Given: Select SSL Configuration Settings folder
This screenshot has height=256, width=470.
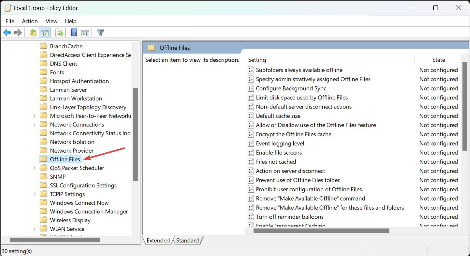Looking at the screenshot, I should coord(83,185).
